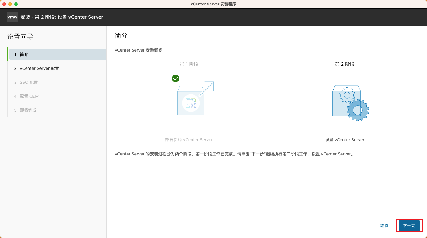Click the 下一页 button
The image size is (427, 238).
point(409,226)
